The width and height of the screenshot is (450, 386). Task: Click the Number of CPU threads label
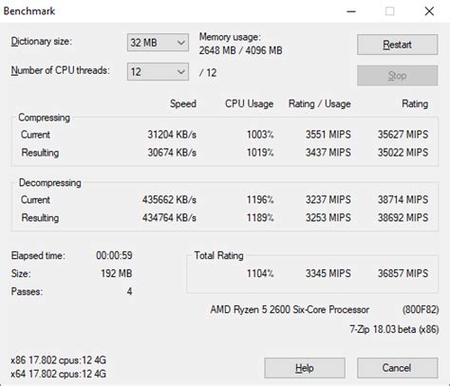[x=61, y=70]
